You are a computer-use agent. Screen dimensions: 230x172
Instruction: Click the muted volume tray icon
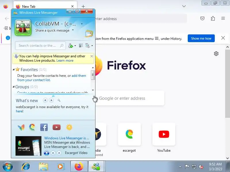[201, 167]
